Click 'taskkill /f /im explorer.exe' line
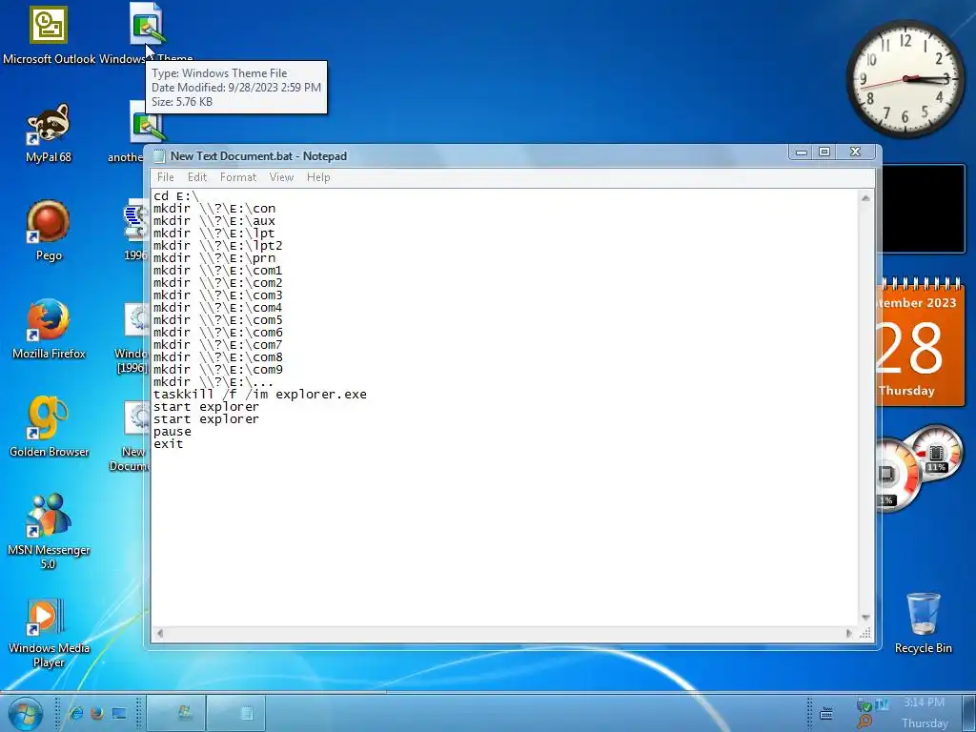 259,394
